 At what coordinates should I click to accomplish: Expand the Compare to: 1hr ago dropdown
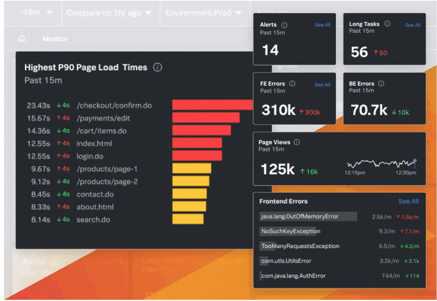pyautogui.click(x=109, y=13)
